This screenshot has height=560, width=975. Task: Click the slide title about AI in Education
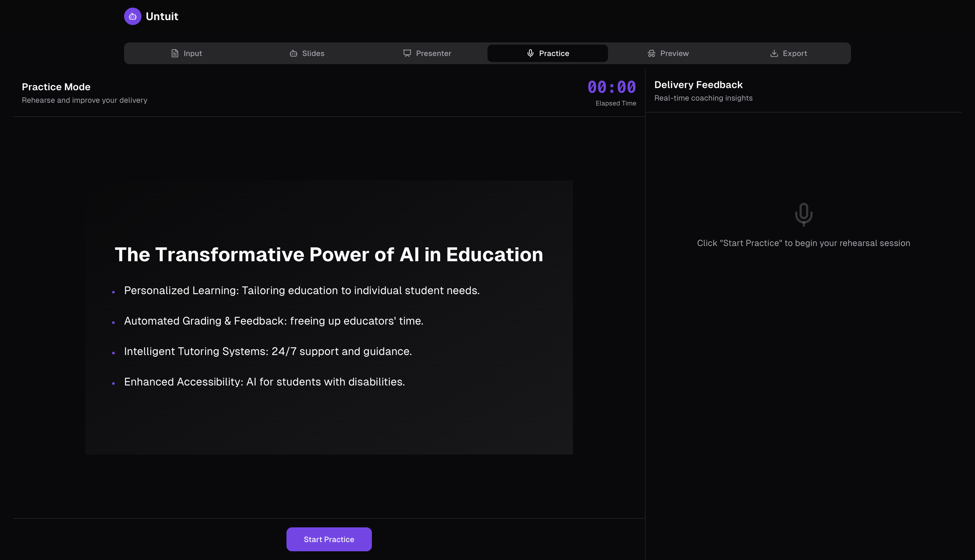329,254
